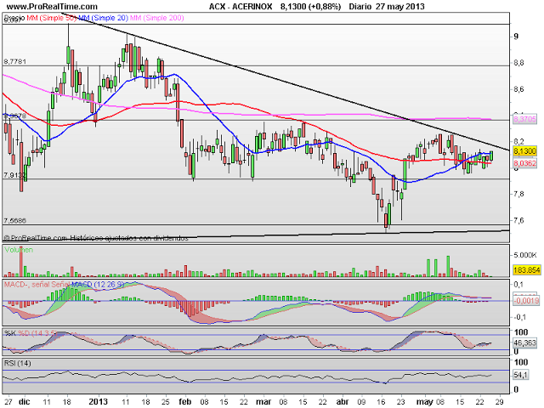
Task: Click the may date axis label
Action: pyautogui.click(x=425, y=402)
